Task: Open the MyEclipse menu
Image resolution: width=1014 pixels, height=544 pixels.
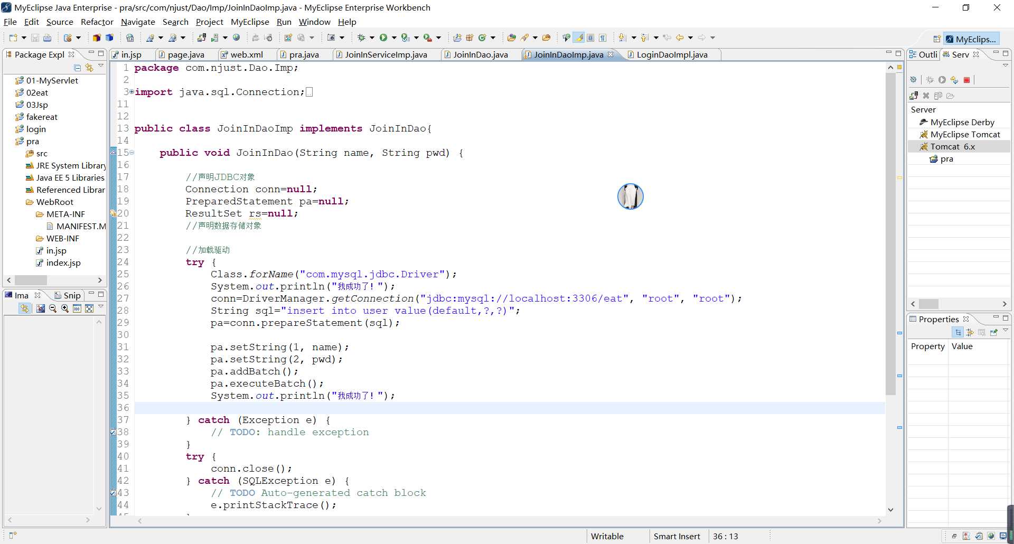Action: tap(250, 22)
